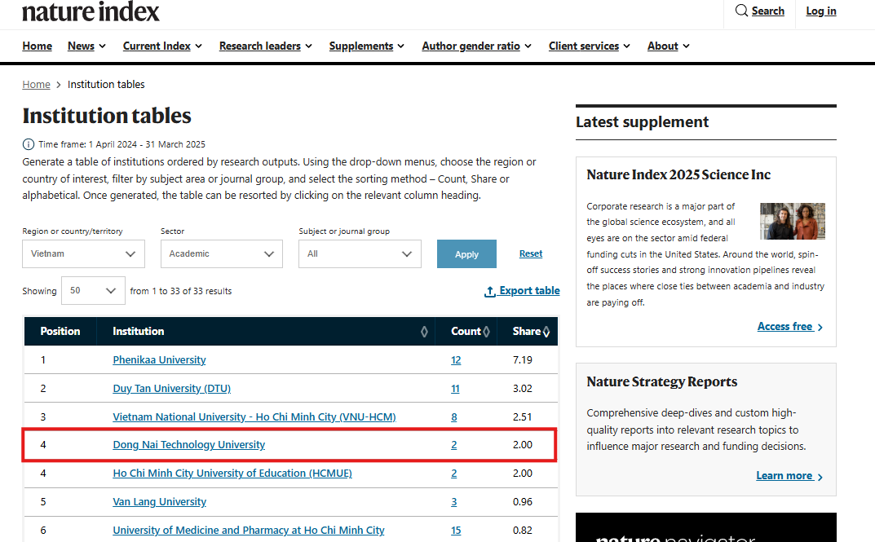The image size is (875, 542).
Task: Click the Reset link
Action: point(531,253)
